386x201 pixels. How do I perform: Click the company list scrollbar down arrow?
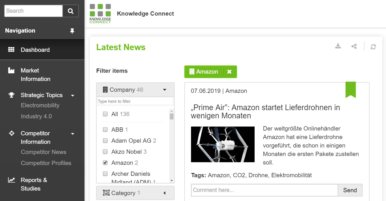point(172,180)
